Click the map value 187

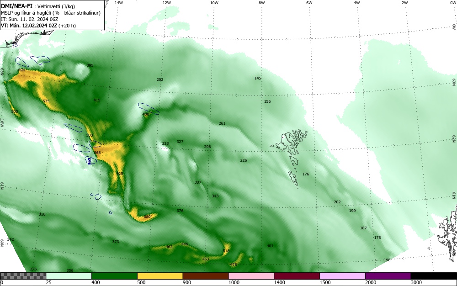(x=363, y=228)
